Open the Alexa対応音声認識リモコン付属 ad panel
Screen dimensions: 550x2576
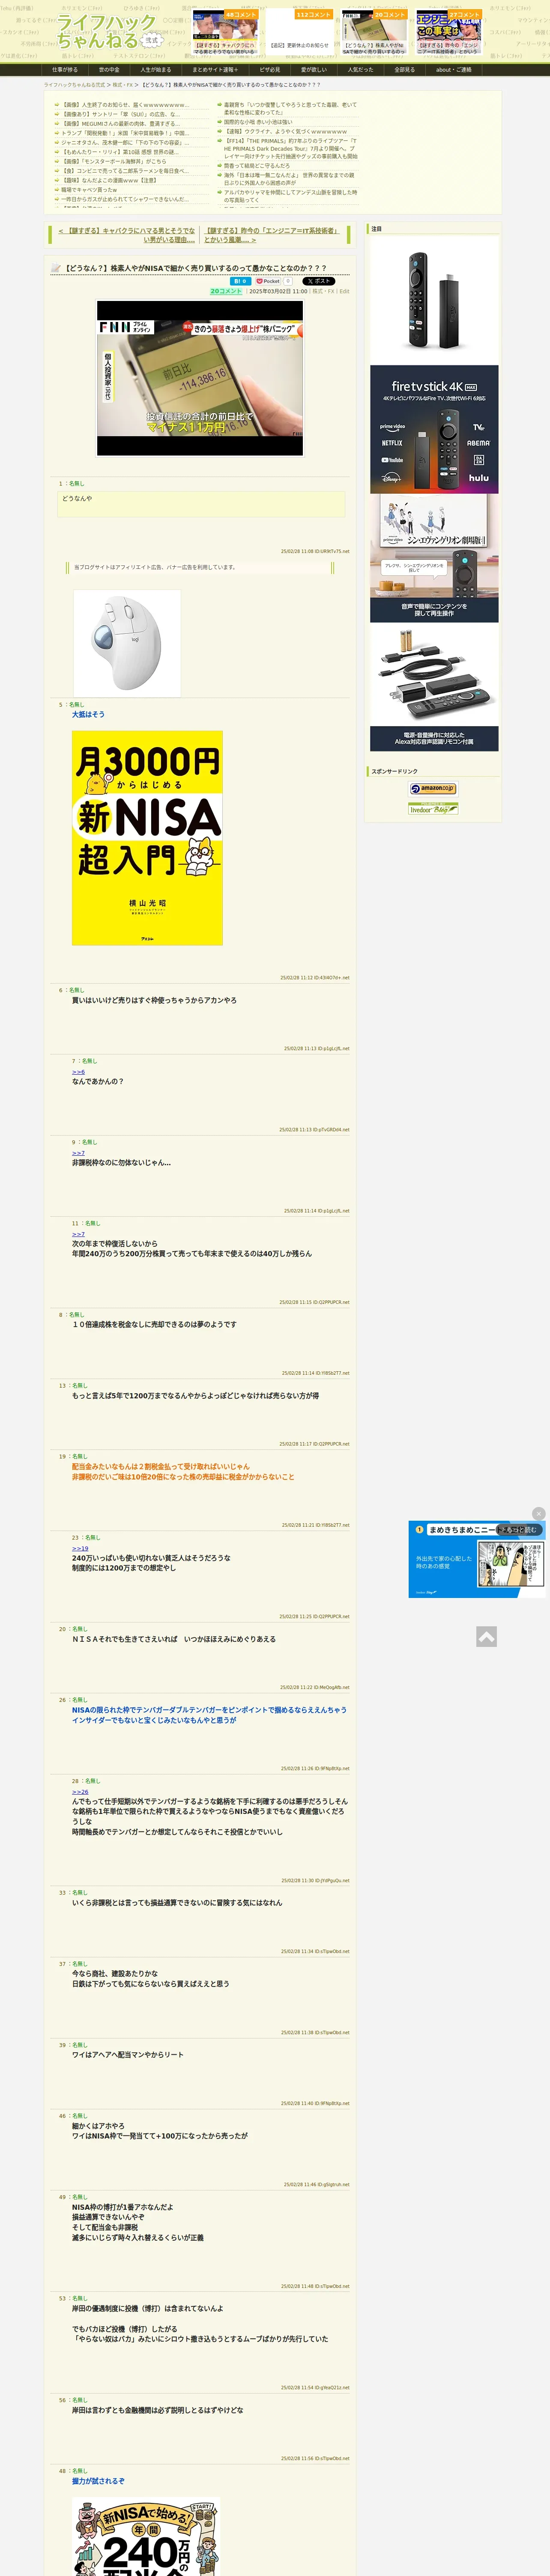[x=434, y=686]
